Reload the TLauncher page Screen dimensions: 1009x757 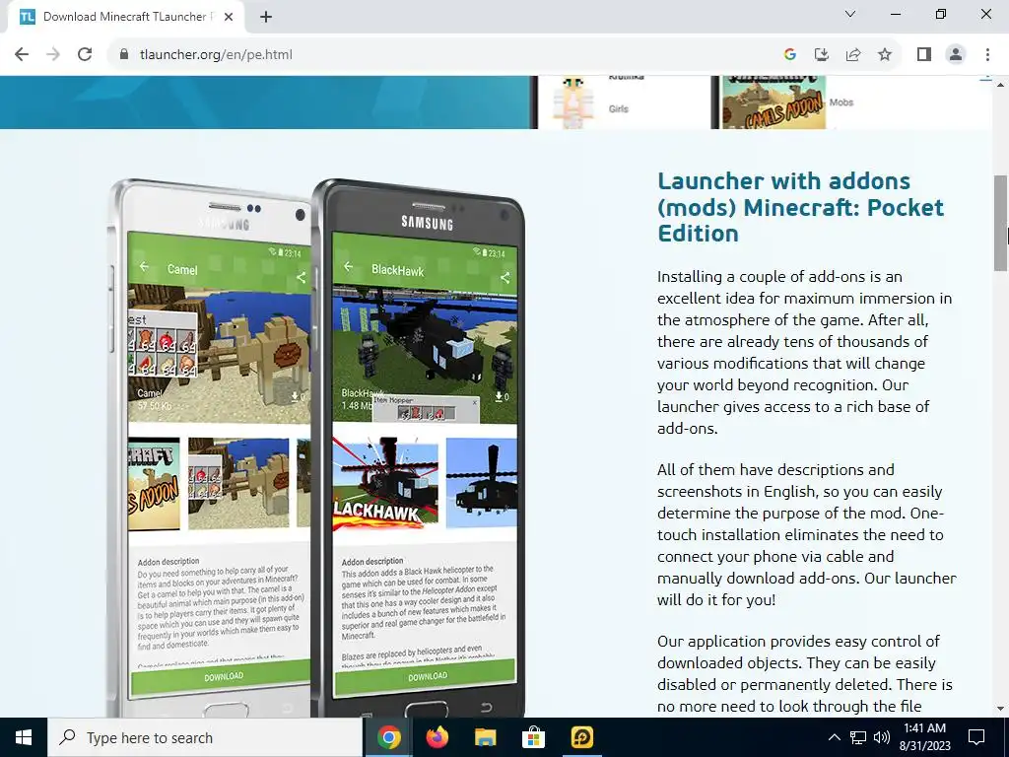[85, 55]
